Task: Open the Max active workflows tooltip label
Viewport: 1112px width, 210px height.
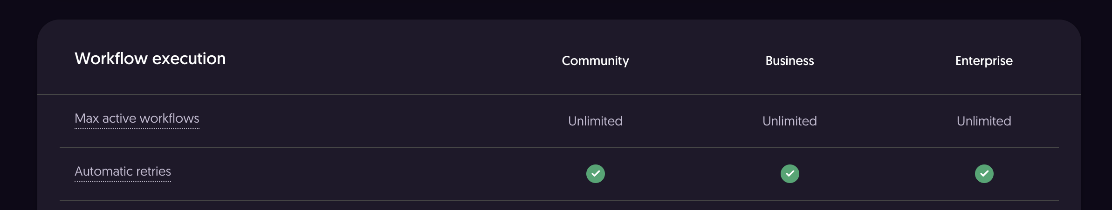Action: pyautogui.click(x=137, y=119)
